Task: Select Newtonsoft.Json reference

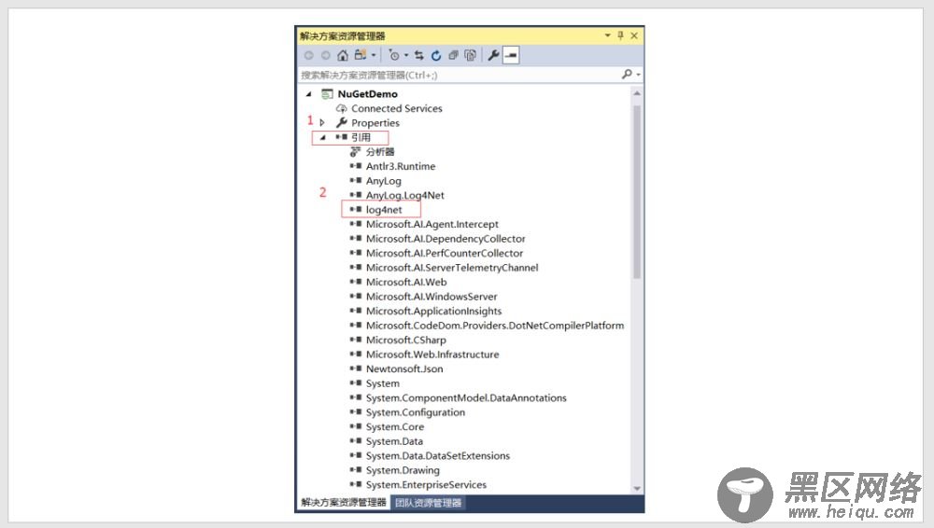Action: pos(404,369)
